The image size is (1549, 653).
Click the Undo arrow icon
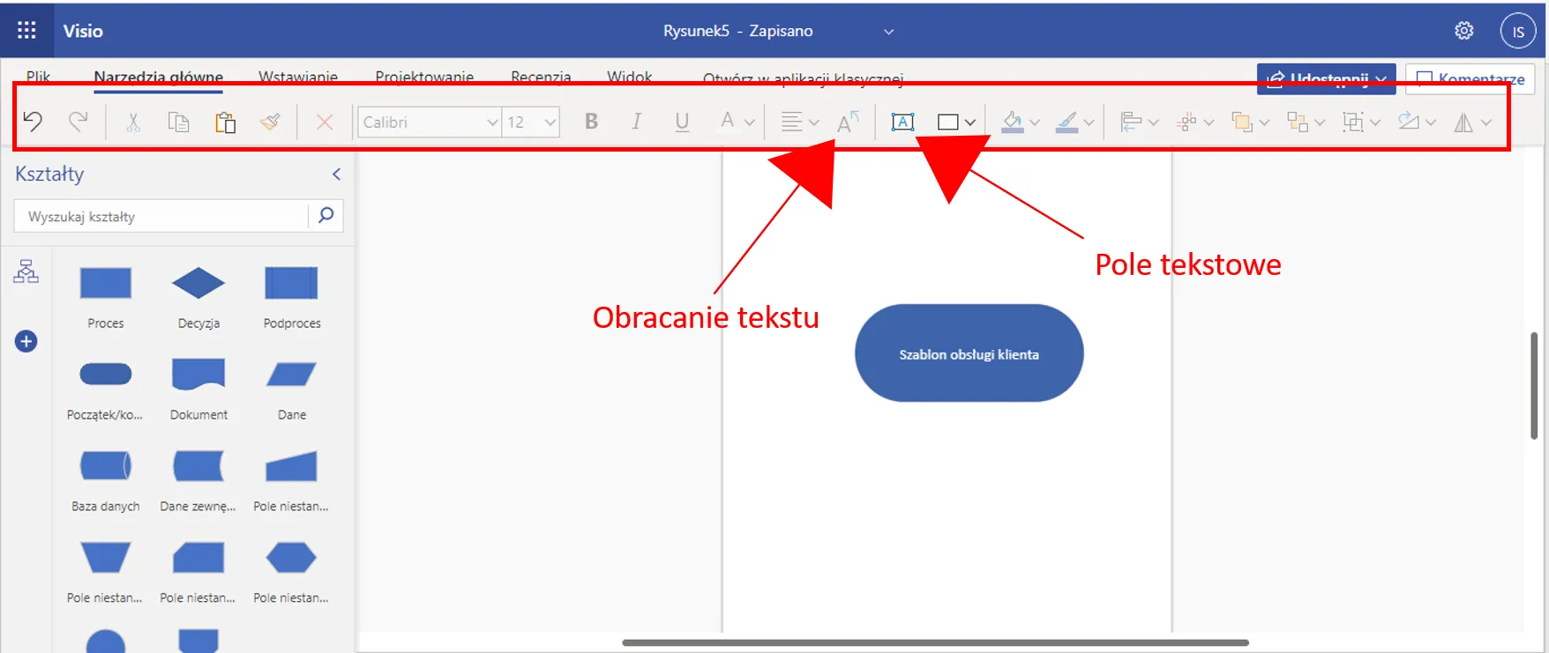(x=33, y=122)
